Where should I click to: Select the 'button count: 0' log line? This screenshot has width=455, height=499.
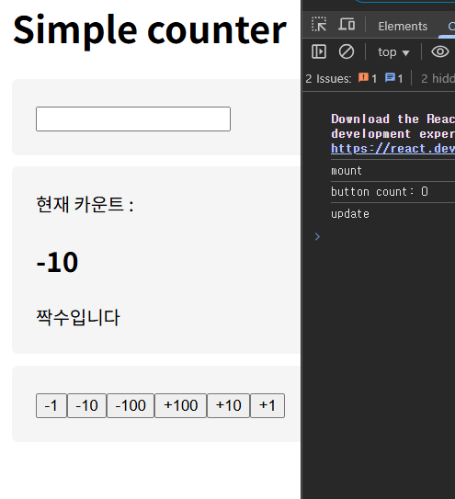pos(379,192)
